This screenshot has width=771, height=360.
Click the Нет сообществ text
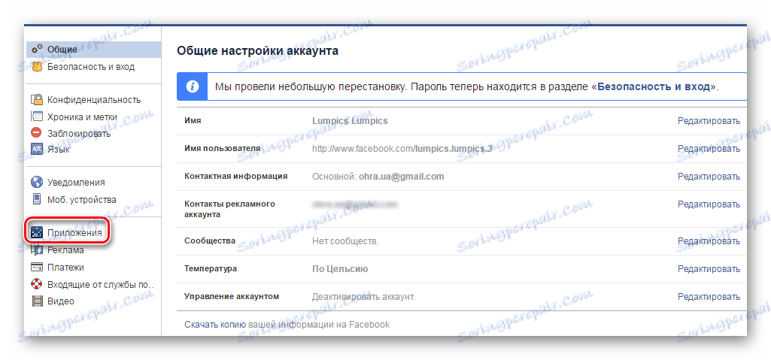[x=345, y=241]
